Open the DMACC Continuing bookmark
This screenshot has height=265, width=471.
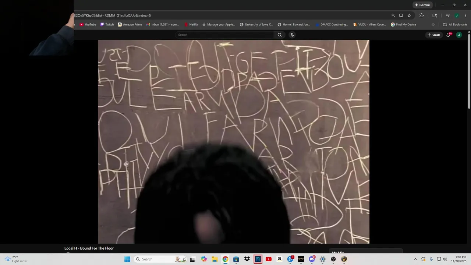[332, 25]
